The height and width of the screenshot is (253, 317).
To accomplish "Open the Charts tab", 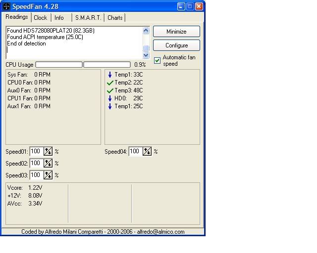I will point(115,18).
